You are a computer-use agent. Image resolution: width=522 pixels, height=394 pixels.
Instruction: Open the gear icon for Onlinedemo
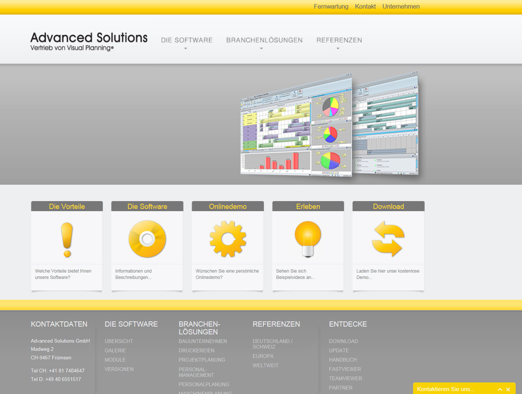(227, 239)
